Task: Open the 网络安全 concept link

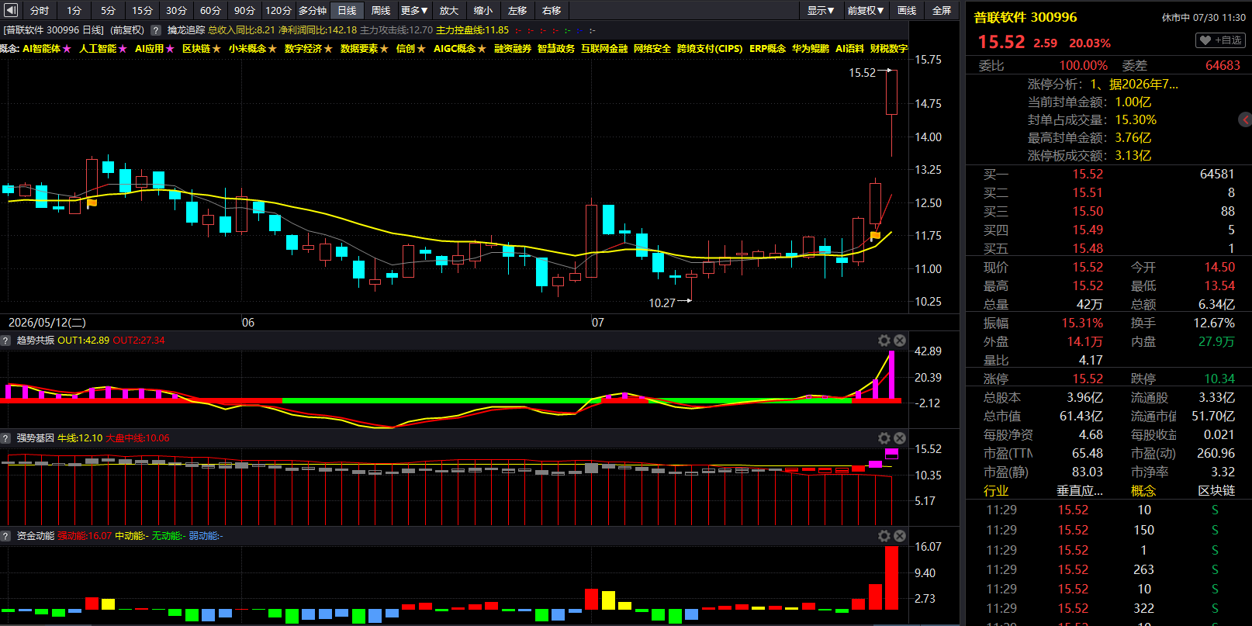Action: tap(652, 49)
